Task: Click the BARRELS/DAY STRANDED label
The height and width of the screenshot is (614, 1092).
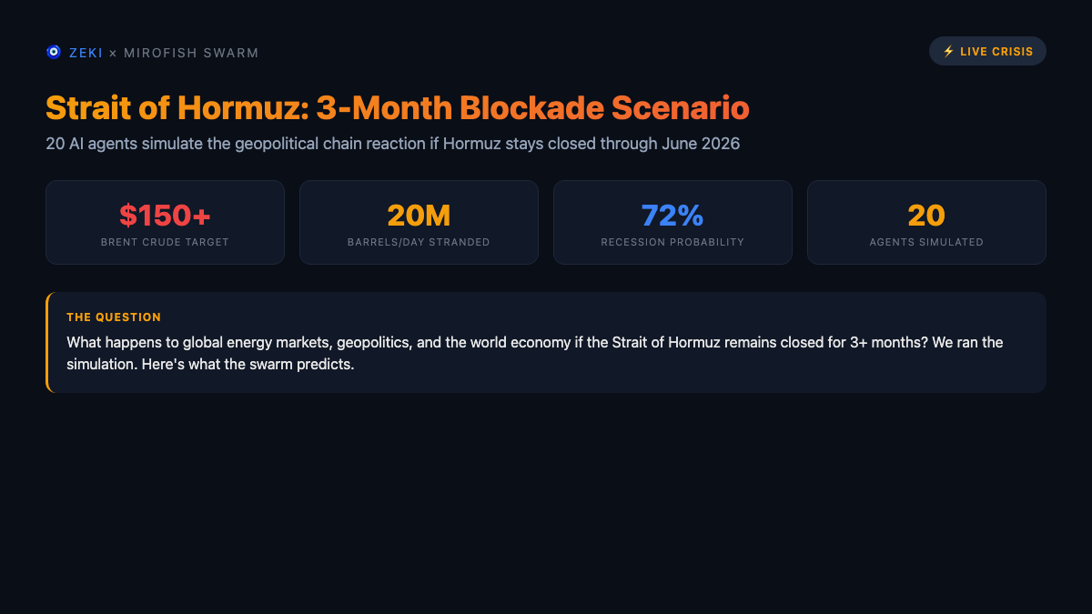Action: (419, 242)
